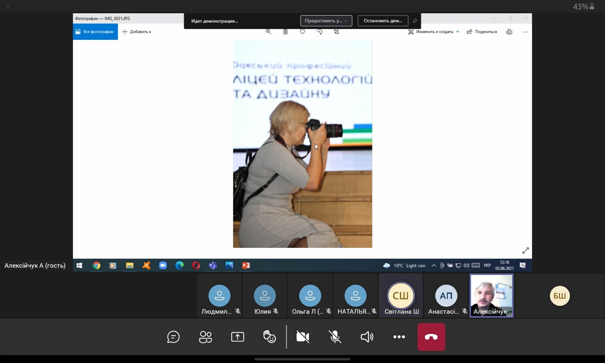Click the trash delete icon in Photos
The image size is (605, 363).
click(x=285, y=32)
